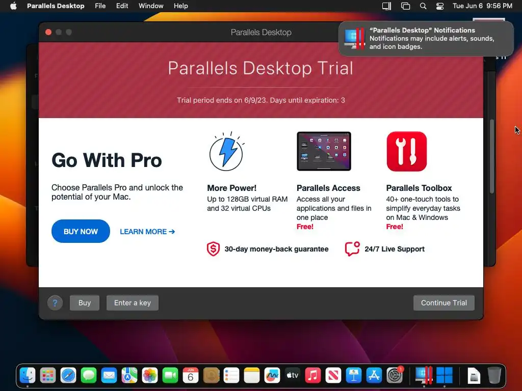
Task: Open App Store from the Dock
Action: tap(374, 376)
